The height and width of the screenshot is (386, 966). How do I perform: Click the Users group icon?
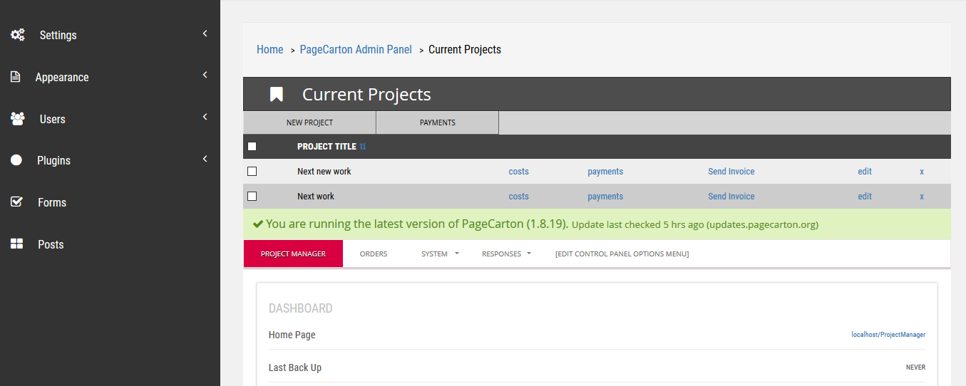coord(17,118)
